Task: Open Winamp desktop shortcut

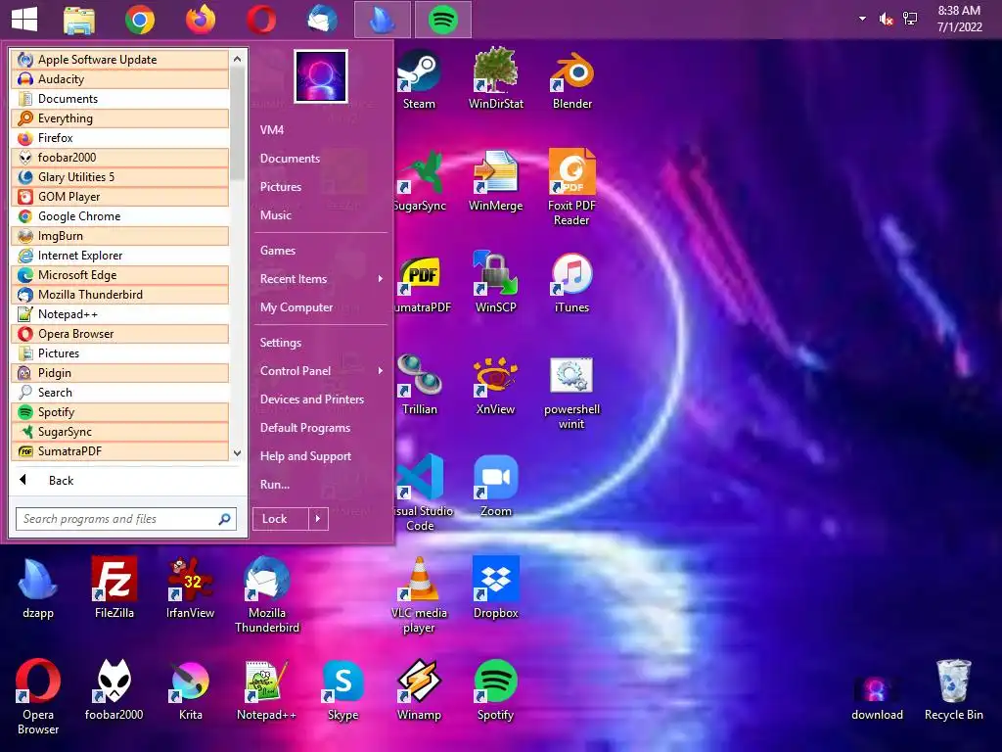Action: point(419,690)
